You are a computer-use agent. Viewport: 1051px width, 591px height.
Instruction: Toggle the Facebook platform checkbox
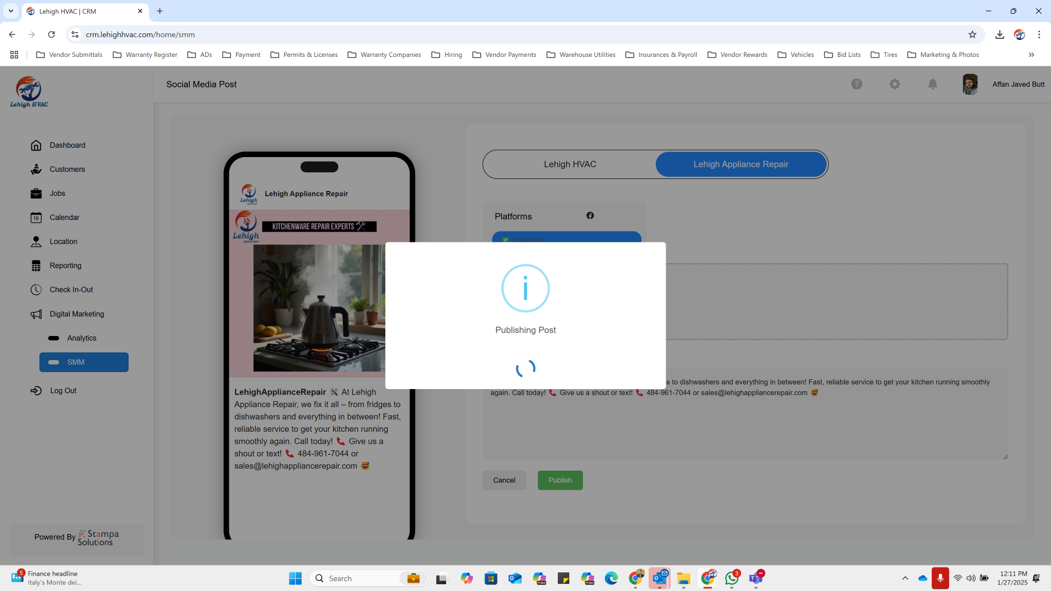pos(506,239)
